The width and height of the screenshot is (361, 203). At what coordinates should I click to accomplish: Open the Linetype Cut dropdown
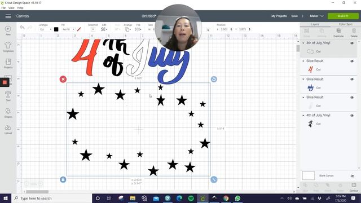(45, 29)
